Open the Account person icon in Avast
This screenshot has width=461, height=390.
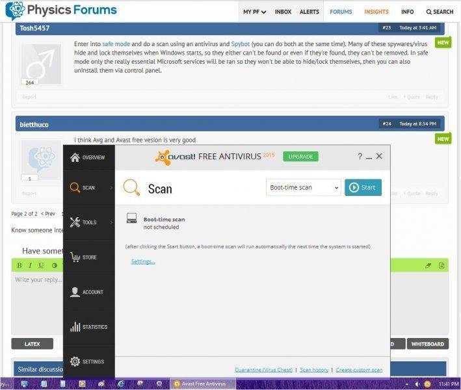point(75,292)
